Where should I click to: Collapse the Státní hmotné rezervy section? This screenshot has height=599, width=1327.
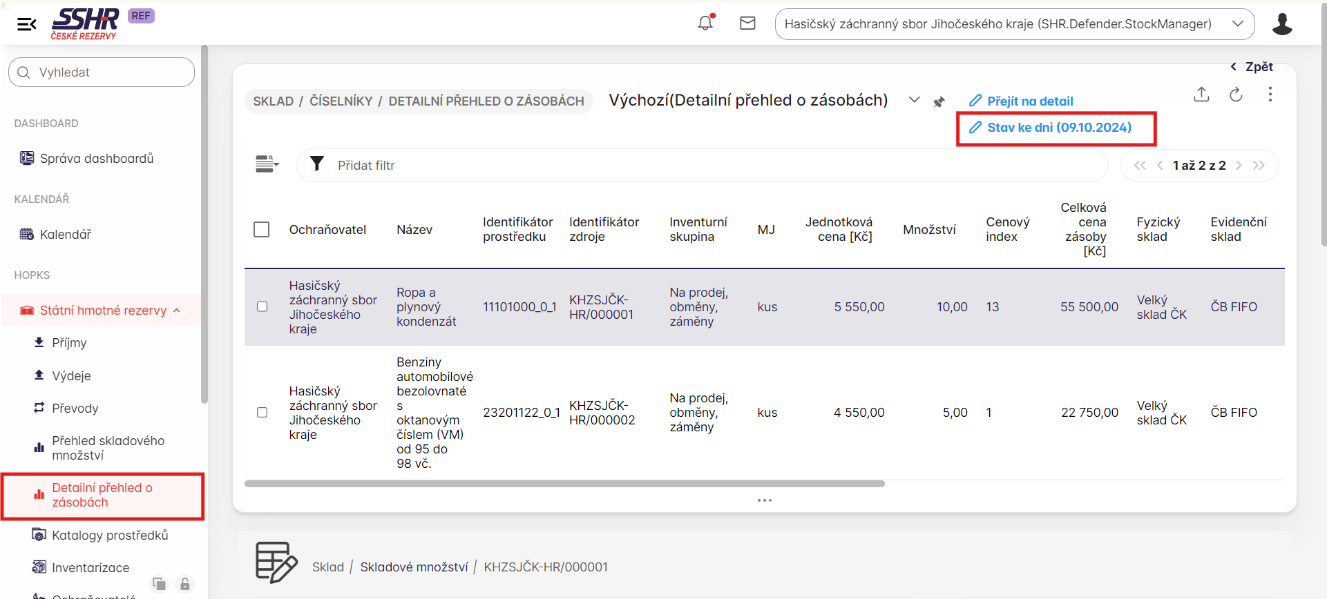[177, 311]
